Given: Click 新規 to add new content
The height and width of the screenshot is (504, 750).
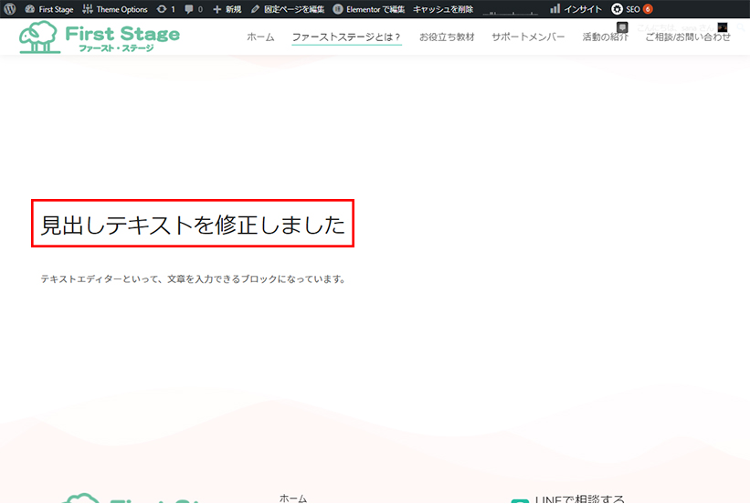Looking at the screenshot, I should [227, 9].
